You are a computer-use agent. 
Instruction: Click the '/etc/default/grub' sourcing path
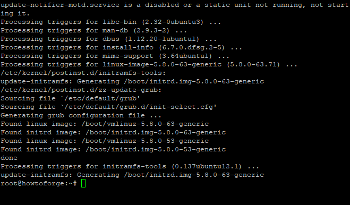pos(100,98)
